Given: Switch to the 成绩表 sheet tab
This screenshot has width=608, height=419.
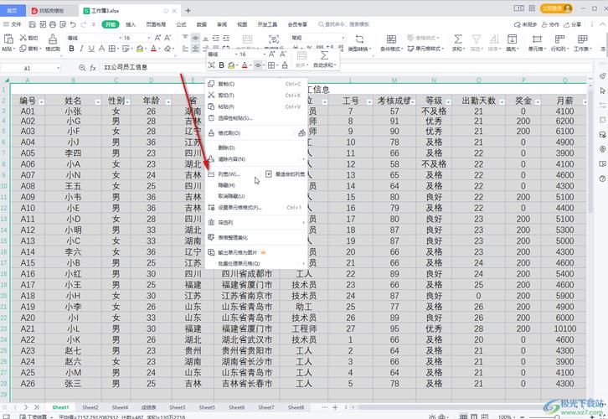Looking at the screenshot, I should click(x=148, y=407).
